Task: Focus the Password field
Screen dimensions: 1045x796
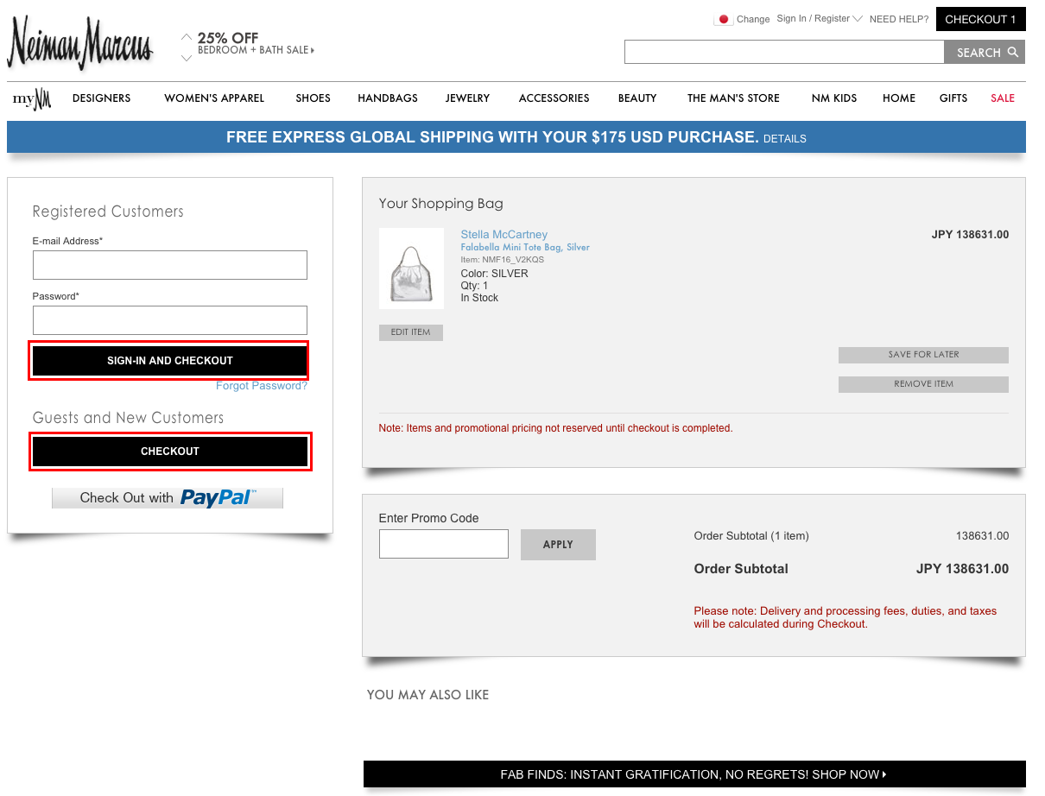Action: pyautogui.click(x=170, y=320)
